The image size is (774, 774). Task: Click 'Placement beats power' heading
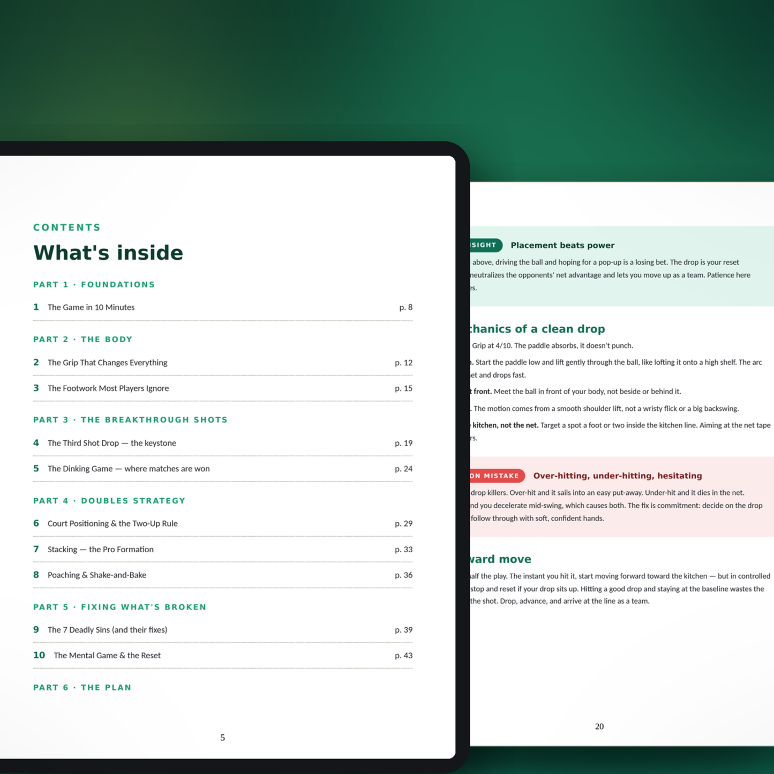[562, 245]
